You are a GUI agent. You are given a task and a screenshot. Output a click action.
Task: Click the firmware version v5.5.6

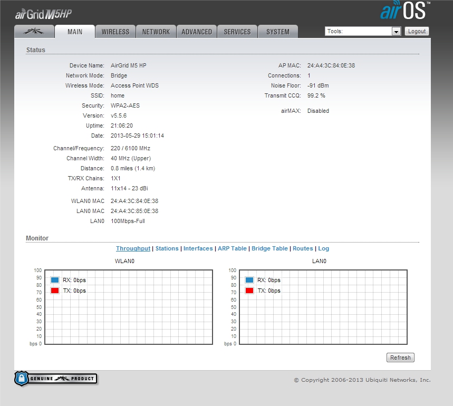[119, 115]
